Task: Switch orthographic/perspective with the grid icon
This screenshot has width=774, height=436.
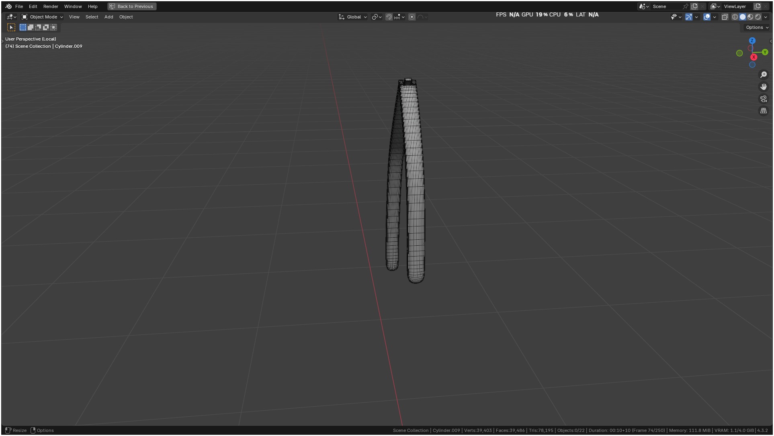Action: coord(764,111)
